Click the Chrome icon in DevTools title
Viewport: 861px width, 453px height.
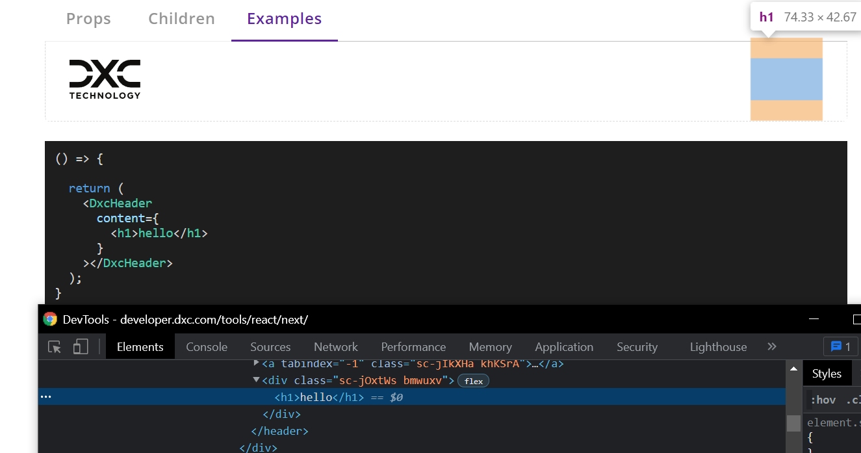(50, 319)
